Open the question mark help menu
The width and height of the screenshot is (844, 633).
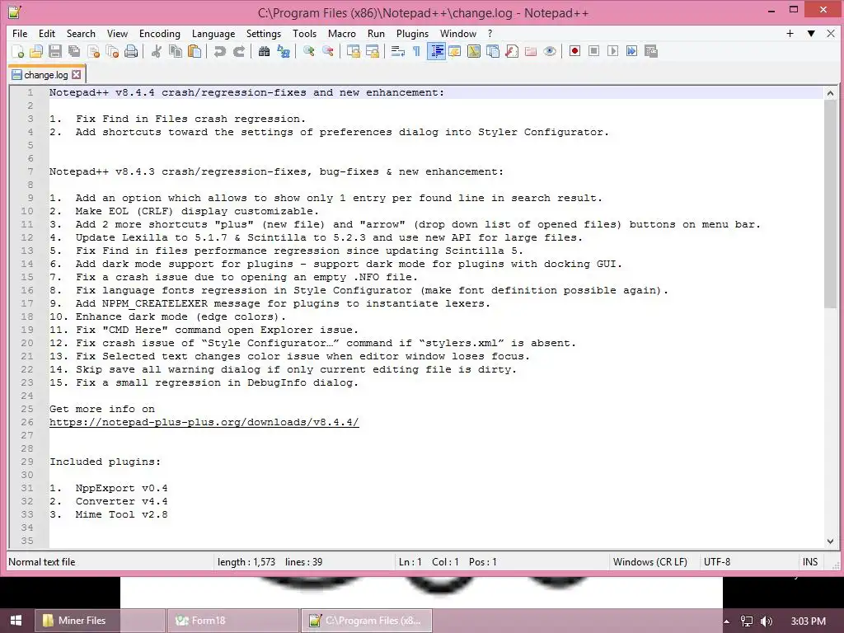coord(490,33)
